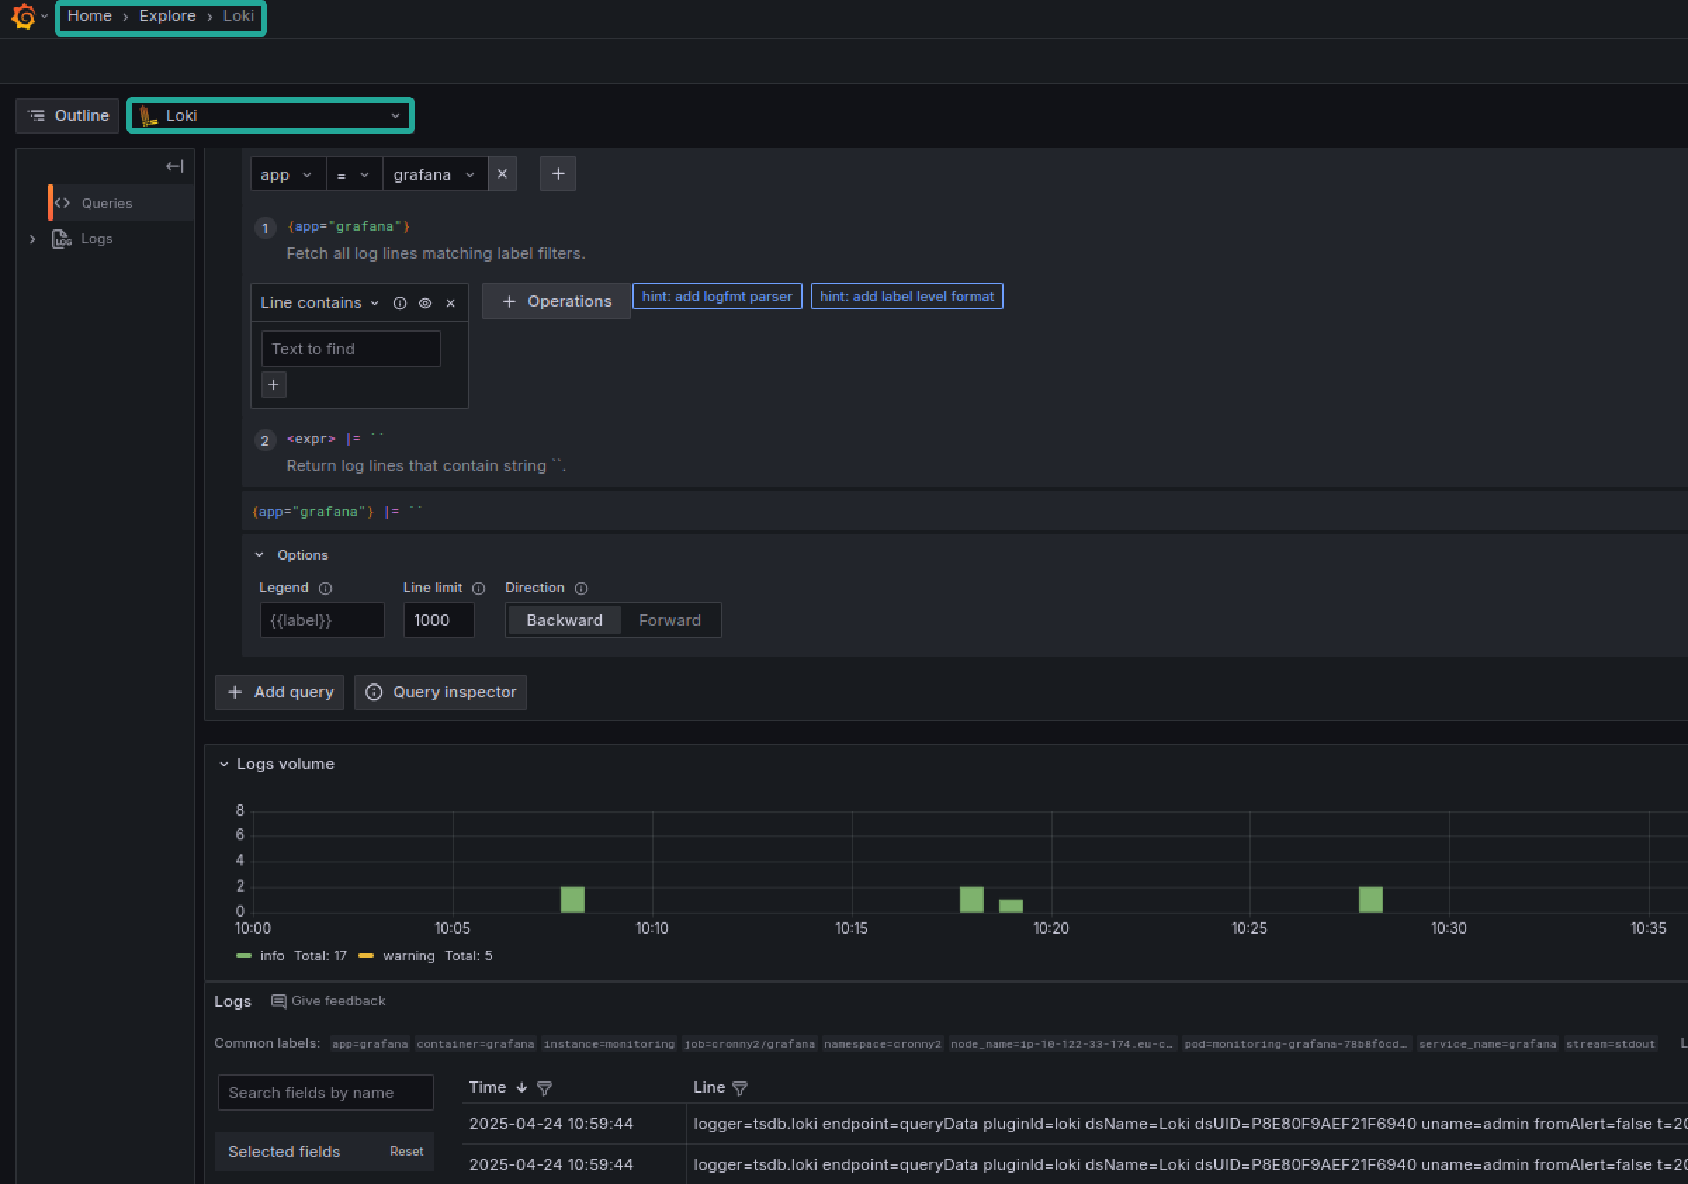This screenshot has width=1688, height=1184.
Task: Sort logs by the Time column arrow
Action: (x=521, y=1088)
